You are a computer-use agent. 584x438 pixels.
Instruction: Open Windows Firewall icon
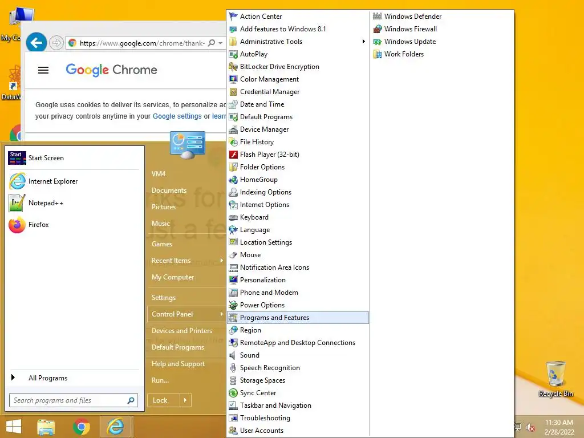pyautogui.click(x=378, y=29)
